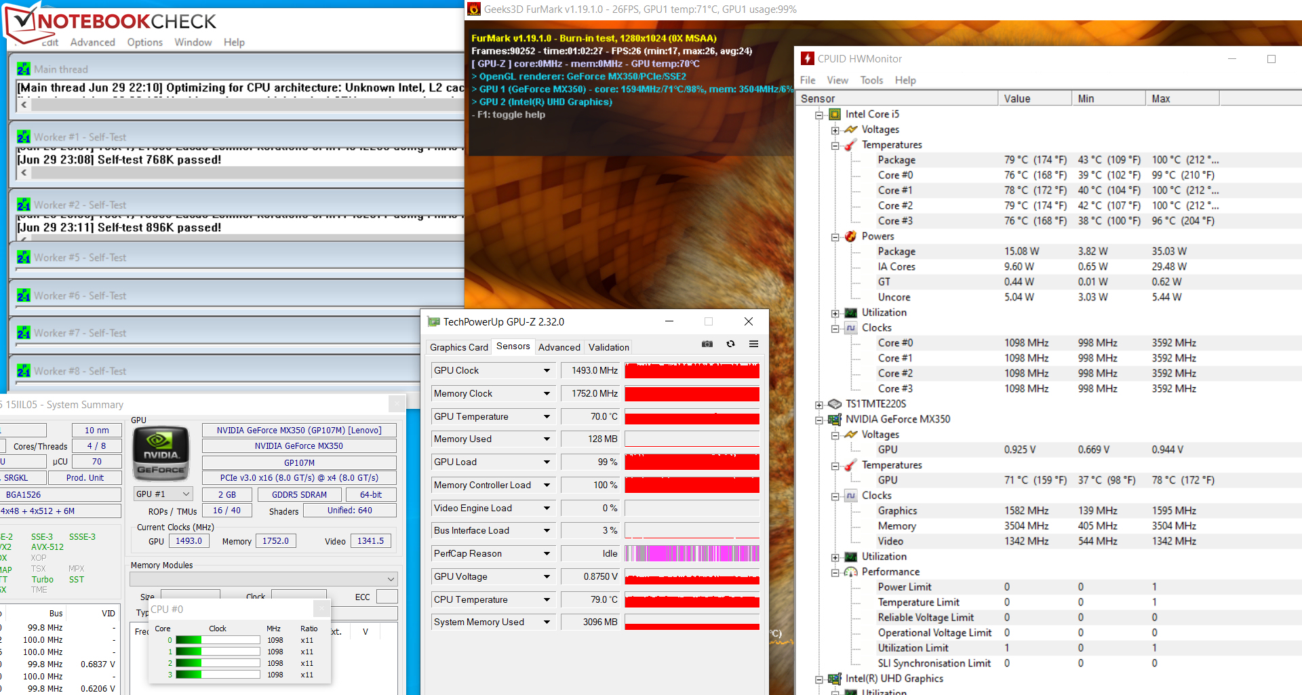The height and width of the screenshot is (695, 1302).
Task: Click Worker #8 Self-Test window icon
Action: click(24, 371)
